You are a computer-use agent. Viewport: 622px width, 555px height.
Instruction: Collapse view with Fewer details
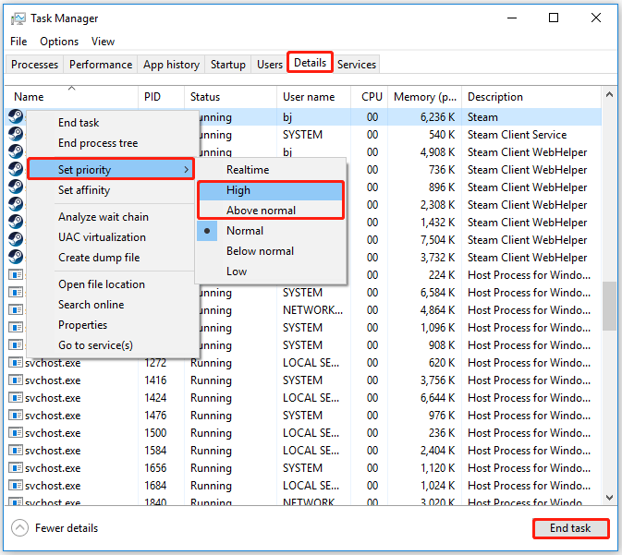pos(67,528)
